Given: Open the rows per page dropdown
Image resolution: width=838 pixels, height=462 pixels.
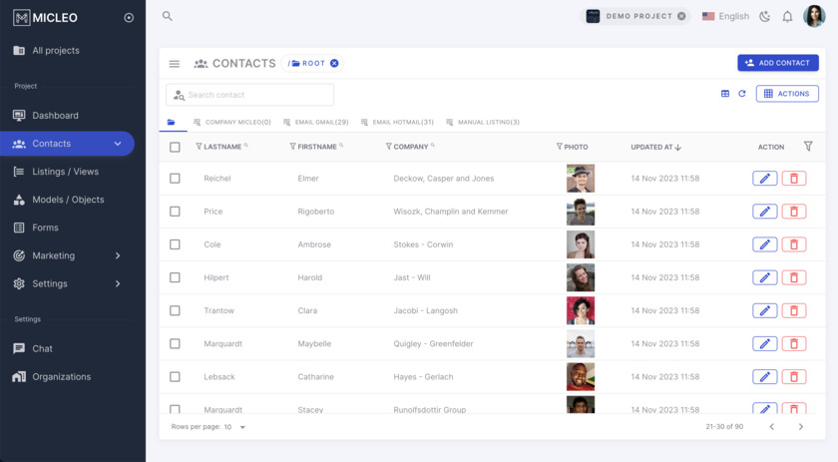Looking at the screenshot, I should pyautogui.click(x=235, y=427).
